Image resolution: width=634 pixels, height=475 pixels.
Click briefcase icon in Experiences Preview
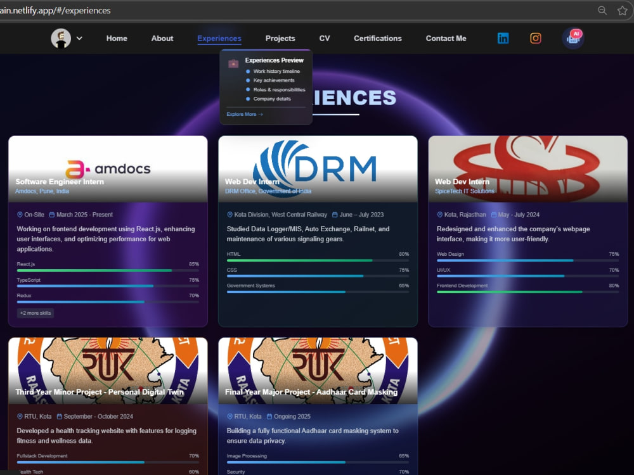coord(233,63)
